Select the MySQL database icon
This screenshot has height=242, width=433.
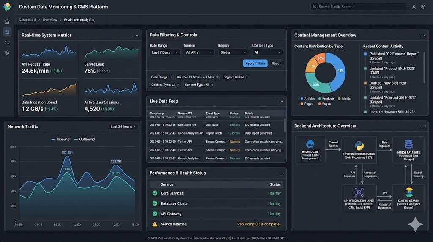pyautogui.click(x=408, y=144)
